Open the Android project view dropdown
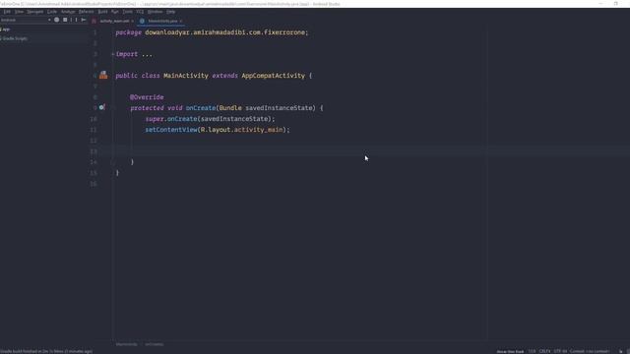The image size is (630, 354). click(26, 20)
